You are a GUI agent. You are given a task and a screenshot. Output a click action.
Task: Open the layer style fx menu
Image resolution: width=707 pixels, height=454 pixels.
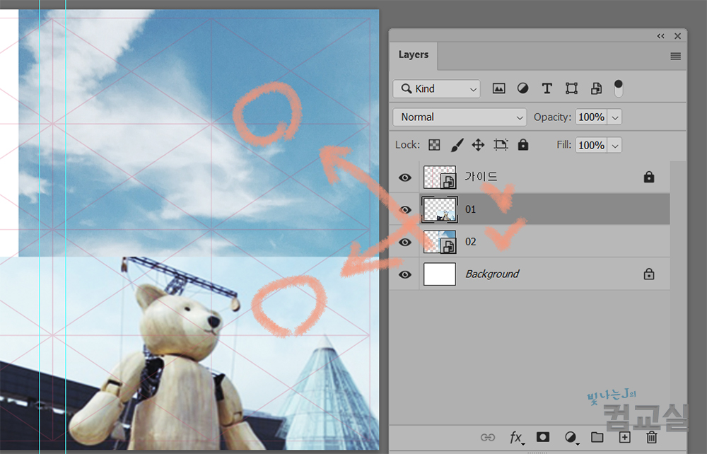coord(516,437)
